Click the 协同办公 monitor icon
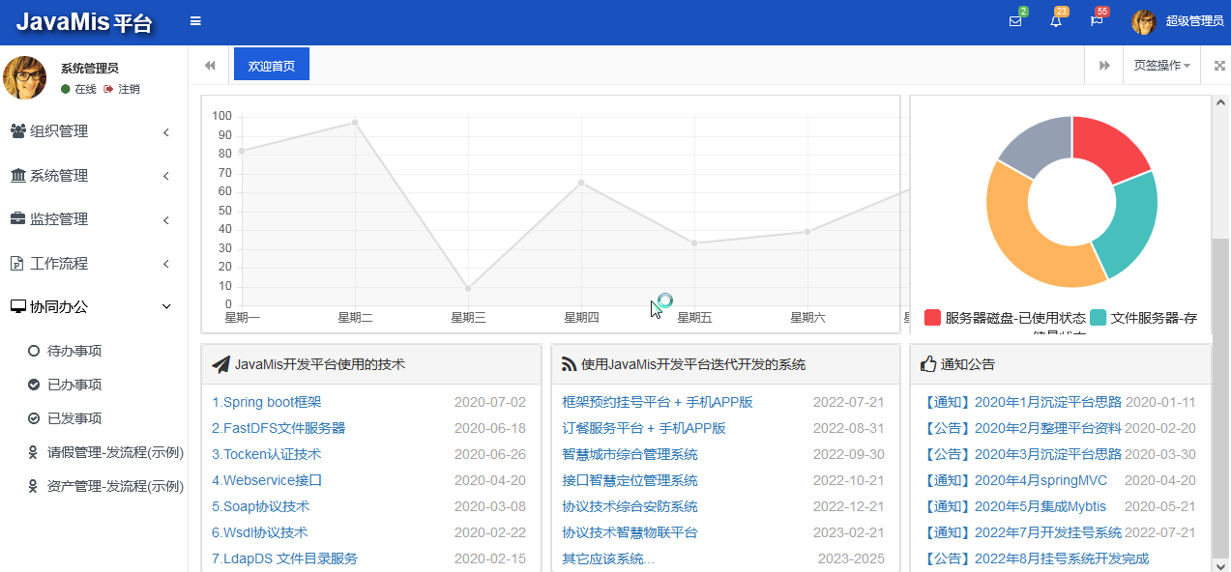 (18, 306)
